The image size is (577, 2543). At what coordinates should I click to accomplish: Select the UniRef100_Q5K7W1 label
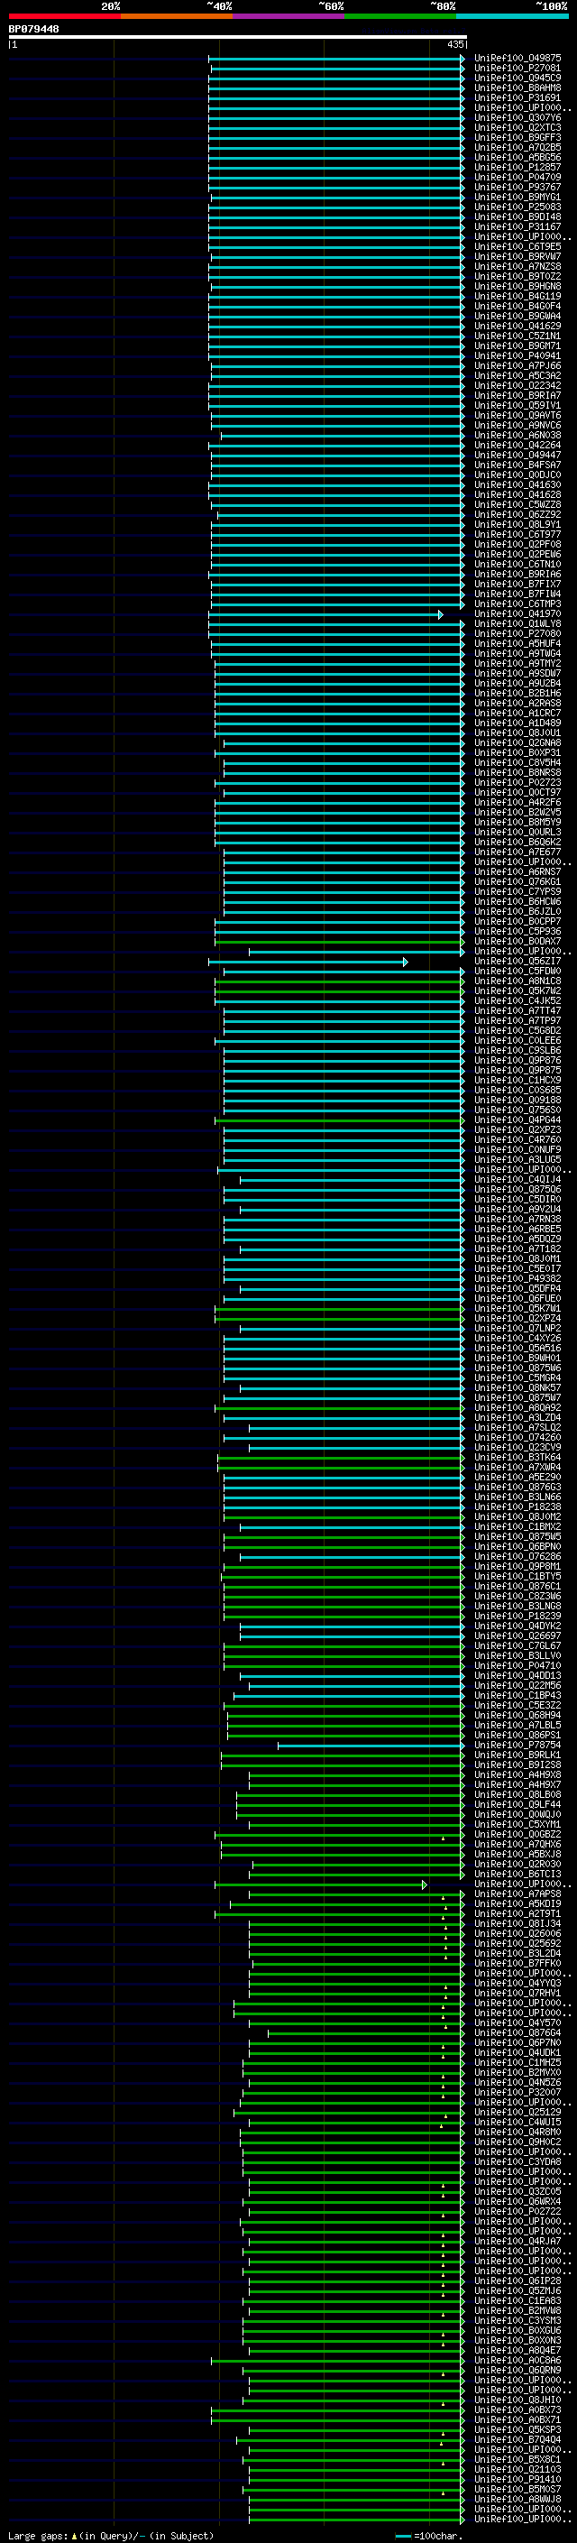[x=517, y=1309]
